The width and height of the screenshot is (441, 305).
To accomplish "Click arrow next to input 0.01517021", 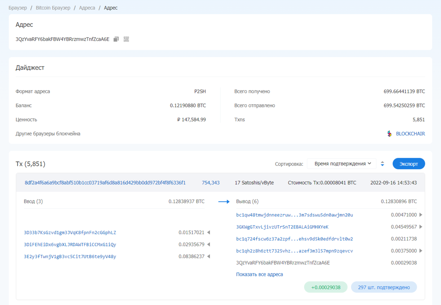I will point(208,232).
